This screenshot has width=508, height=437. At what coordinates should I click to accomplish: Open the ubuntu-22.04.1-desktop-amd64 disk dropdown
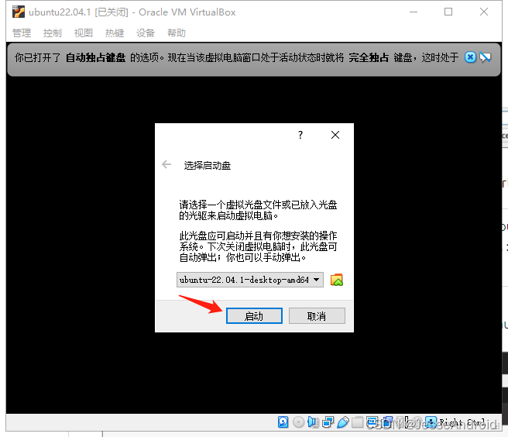click(250, 280)
